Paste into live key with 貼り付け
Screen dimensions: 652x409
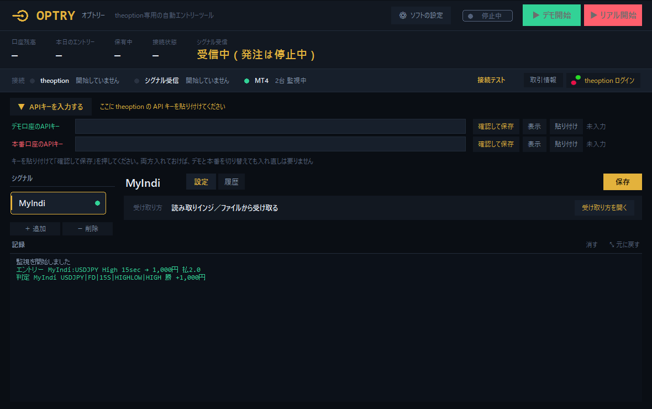click(x=566, y=144)
